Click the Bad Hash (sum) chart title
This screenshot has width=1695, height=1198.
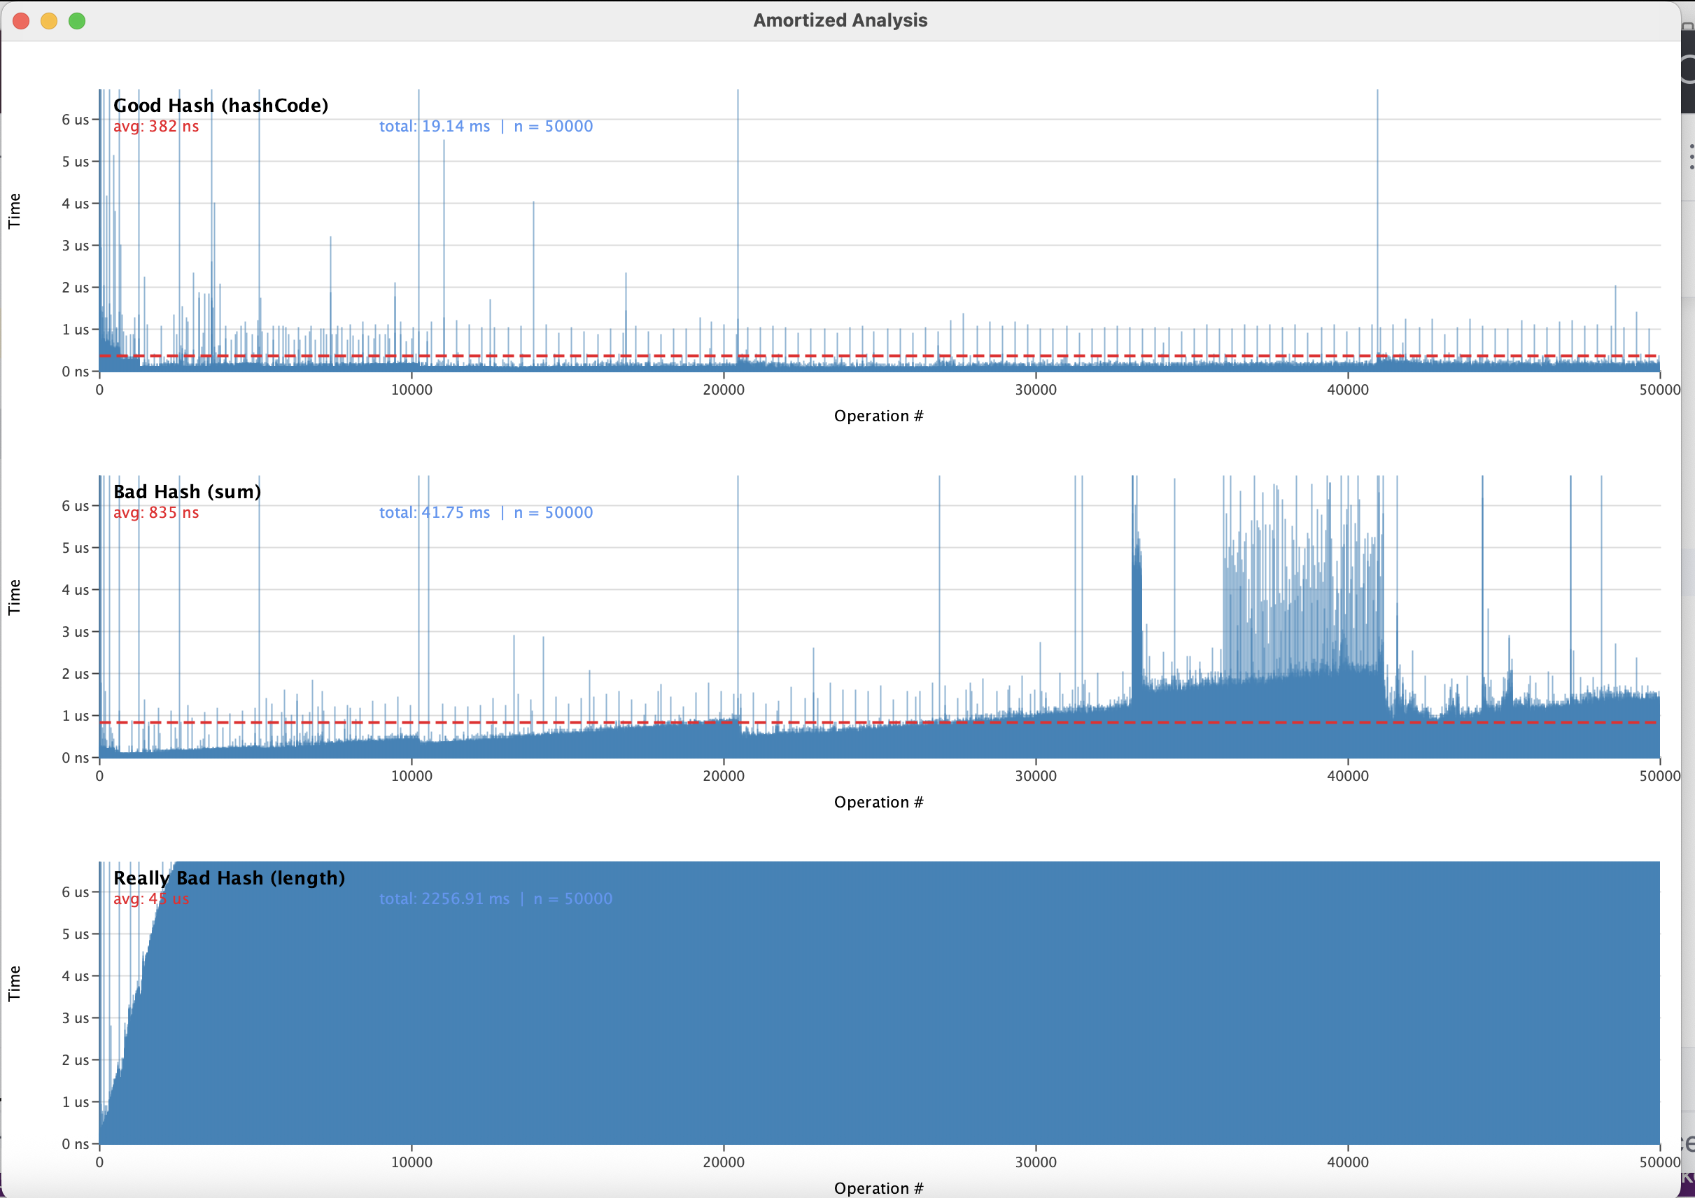click(x=187, y=492)
